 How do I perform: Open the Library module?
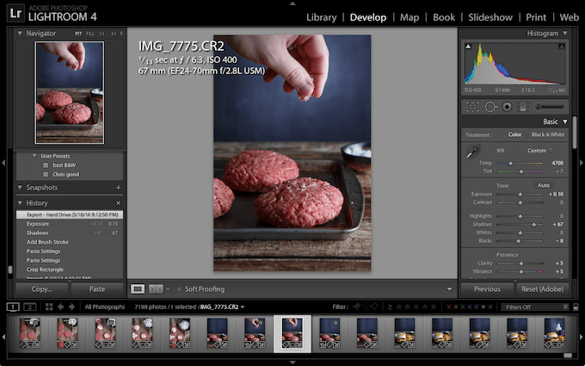(321, 17)
